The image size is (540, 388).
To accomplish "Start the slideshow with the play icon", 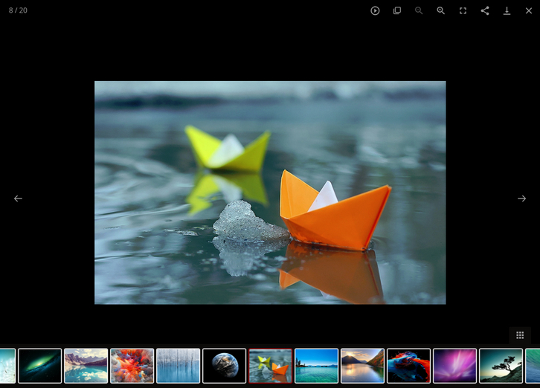I will (375, 10).
